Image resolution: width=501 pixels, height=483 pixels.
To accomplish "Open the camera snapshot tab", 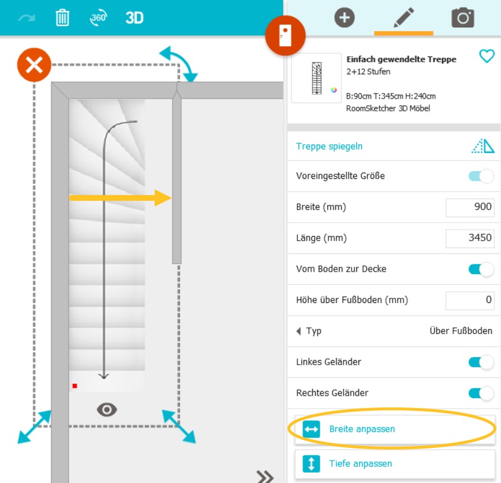I will pyautogui.click(x=463, y=18).
